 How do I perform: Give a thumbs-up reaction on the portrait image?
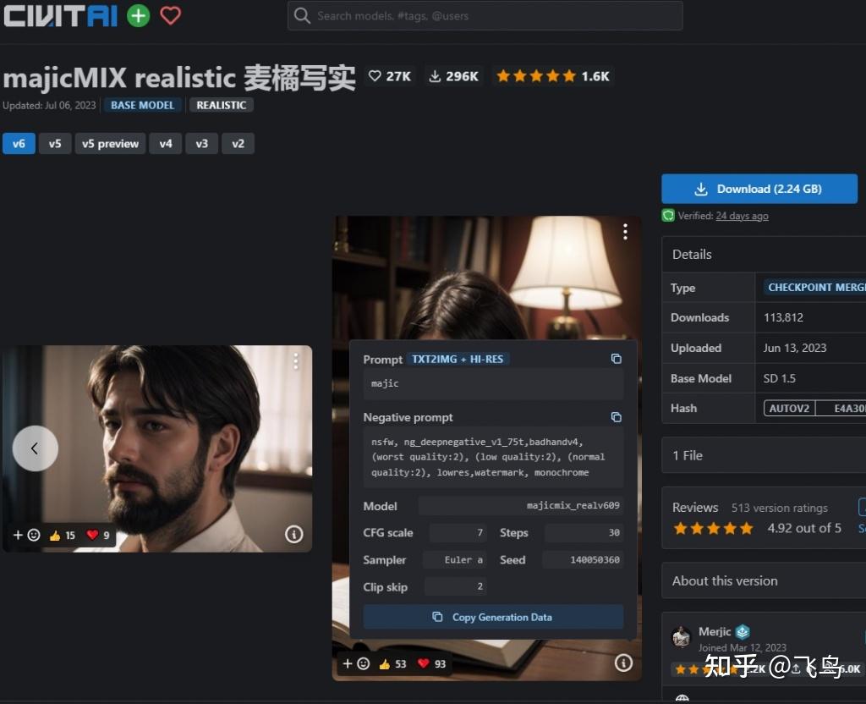pos(55,535)
